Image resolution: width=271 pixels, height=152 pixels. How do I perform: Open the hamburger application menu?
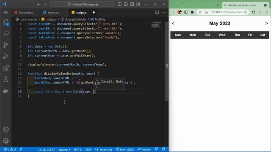(x=6, y=12)
